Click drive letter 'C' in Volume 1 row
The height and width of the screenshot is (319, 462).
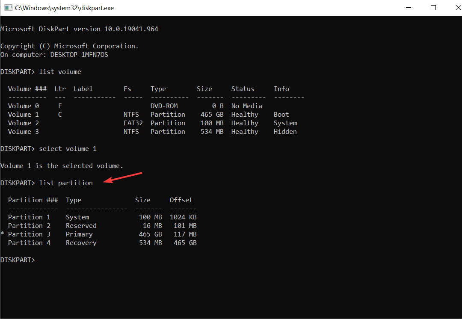point(60,114)
